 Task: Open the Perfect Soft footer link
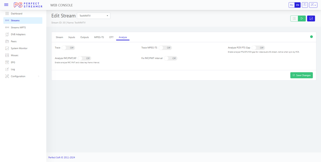62,157
